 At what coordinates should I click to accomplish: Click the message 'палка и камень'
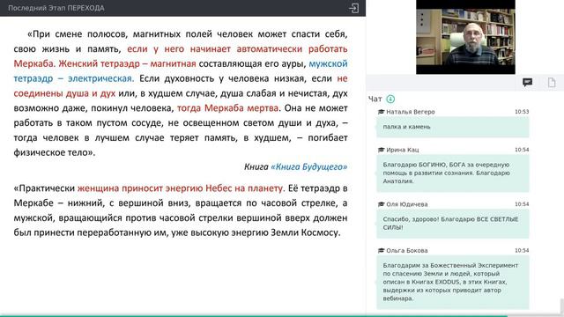coord(452,127)
